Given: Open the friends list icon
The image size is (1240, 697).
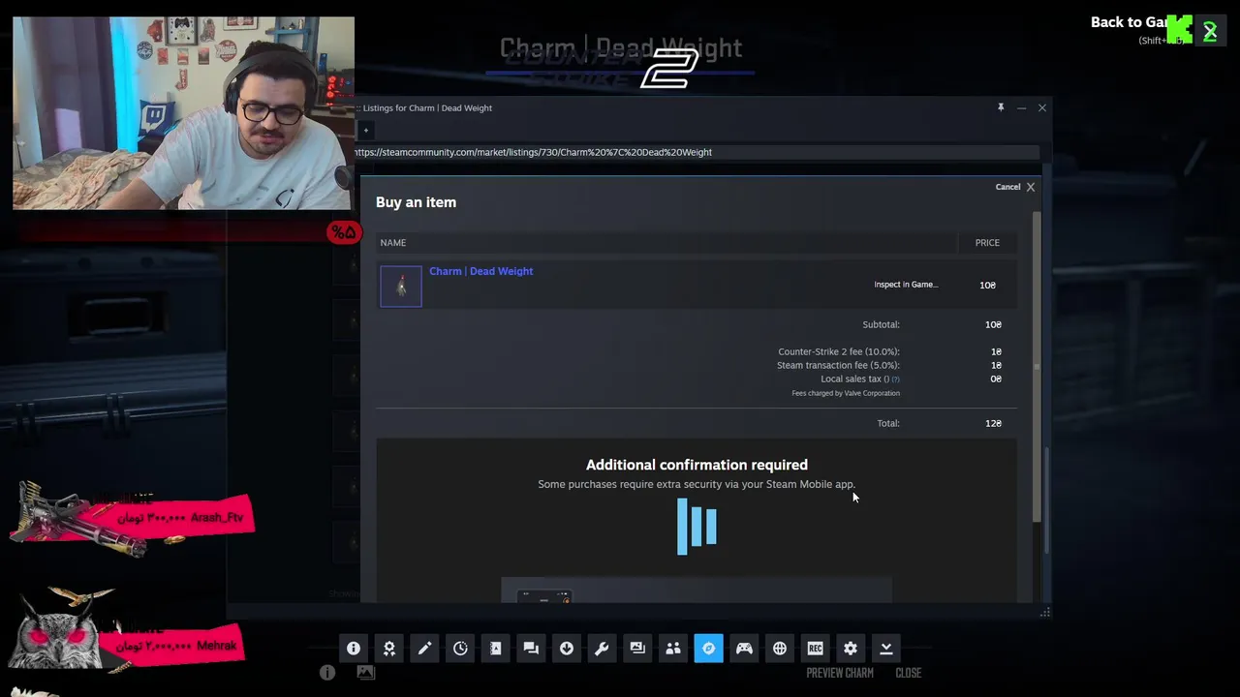Looking at the screenshot, I should coord(673,649).
